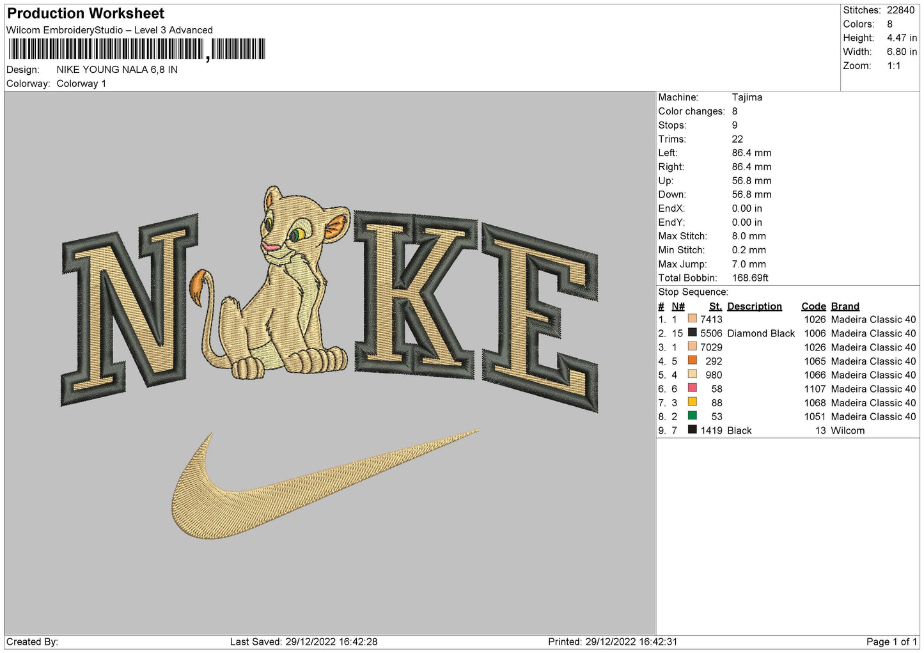The width and height of the screenshot is (924, 653).
Task: Click the tan swoosh logo in the preview
Action: (325, 484)
